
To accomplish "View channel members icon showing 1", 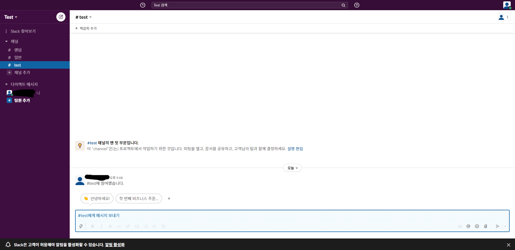I will click(x=504, y=17).
